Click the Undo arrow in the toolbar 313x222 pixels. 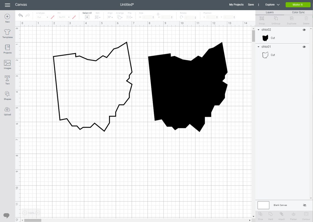coord(20,15)
